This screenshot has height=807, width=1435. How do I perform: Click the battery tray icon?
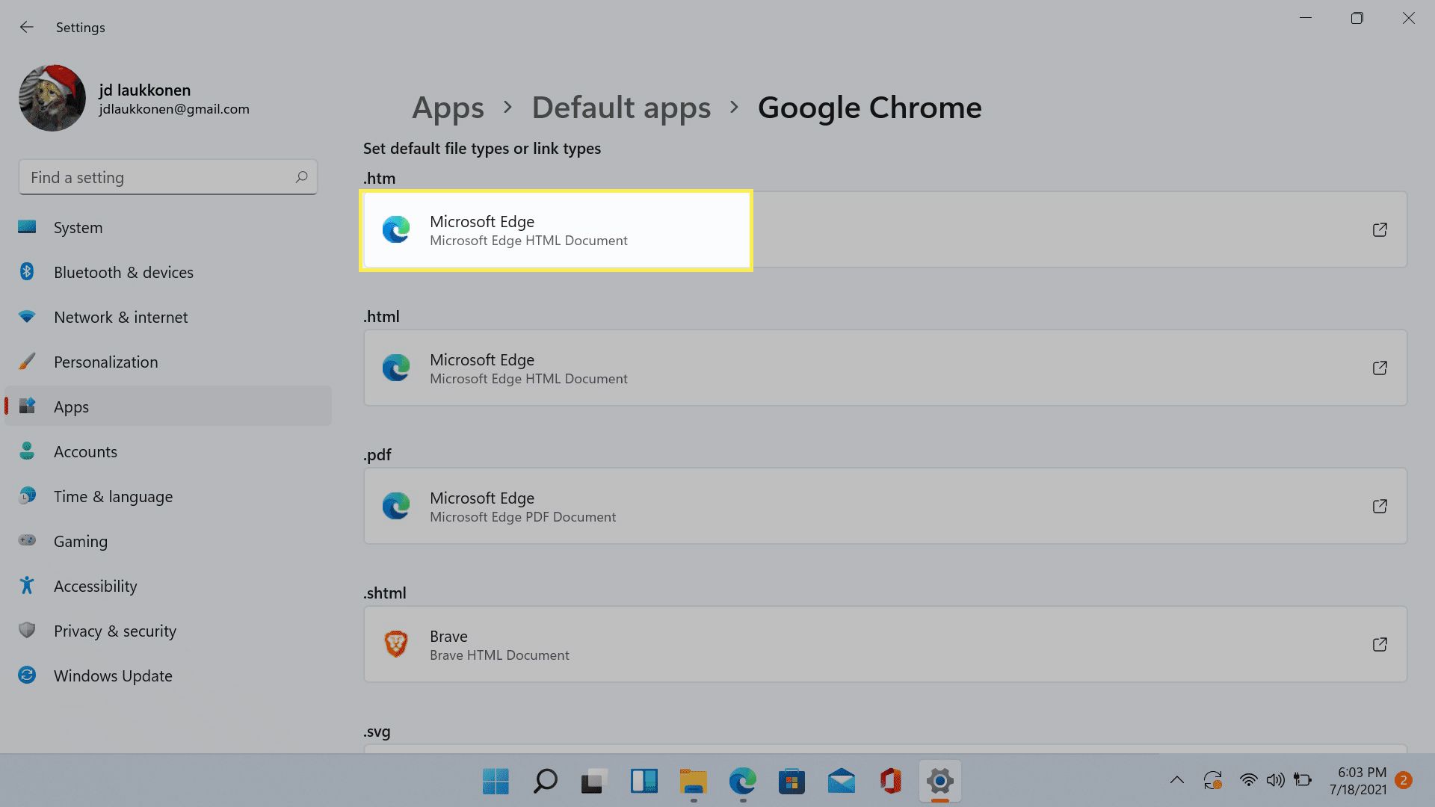coord(1303,781)
